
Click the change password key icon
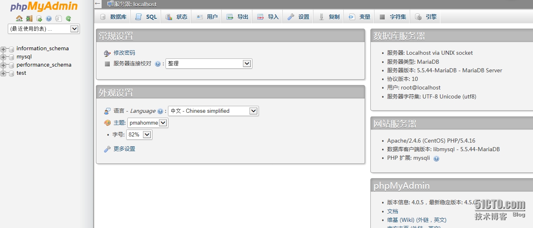point(107,53)
